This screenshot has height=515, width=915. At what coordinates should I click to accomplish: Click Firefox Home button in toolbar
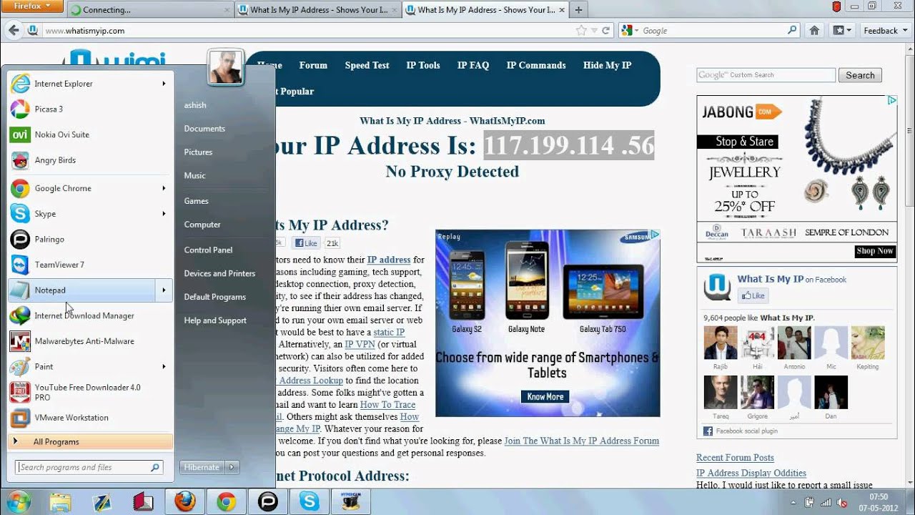point(814,31)
